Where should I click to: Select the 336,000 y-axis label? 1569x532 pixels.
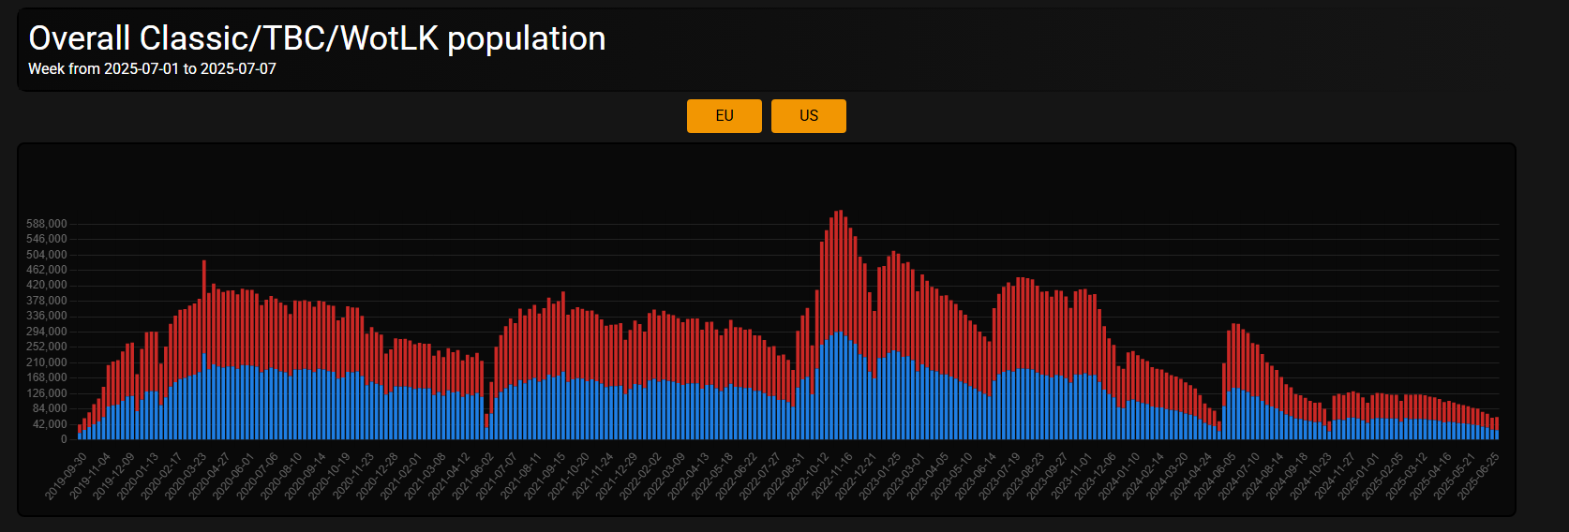(47, 316)
